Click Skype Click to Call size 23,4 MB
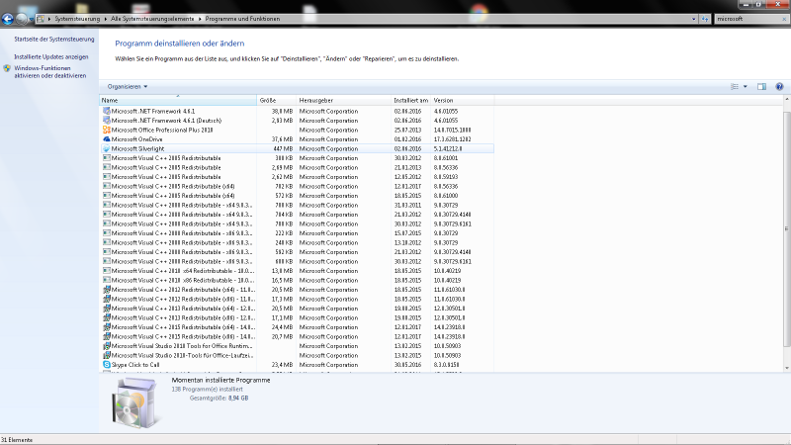The height and width of the screenshot is (445, 791). point(282,365)
